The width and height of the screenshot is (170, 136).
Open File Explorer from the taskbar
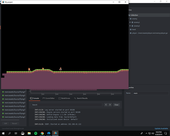coord(29,133)
